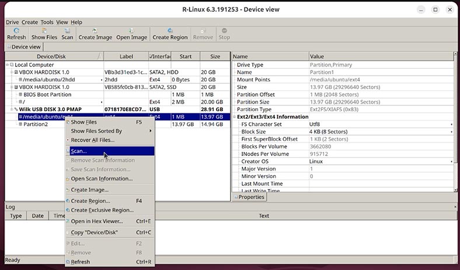Viewport: 460px width, 270px height.
Task: Collapse the Local Computer tree node
Action: (8, 65)
